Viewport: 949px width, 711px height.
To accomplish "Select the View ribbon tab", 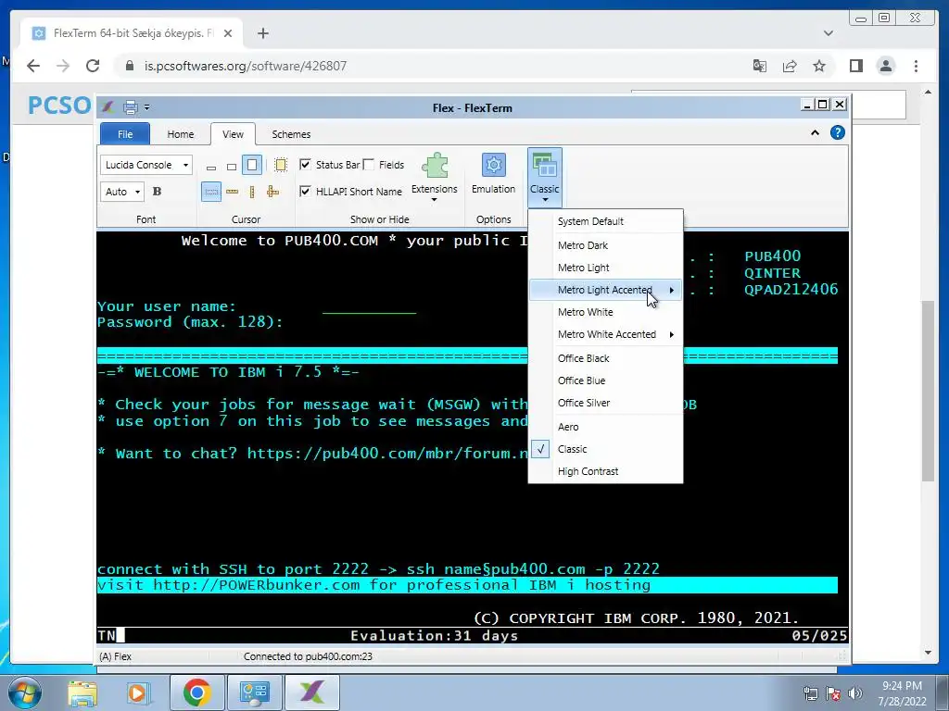I will (233, 134).
